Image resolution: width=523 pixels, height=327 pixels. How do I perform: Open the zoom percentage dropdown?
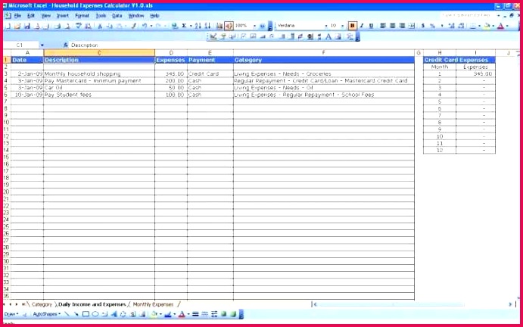tap(254, 26)
